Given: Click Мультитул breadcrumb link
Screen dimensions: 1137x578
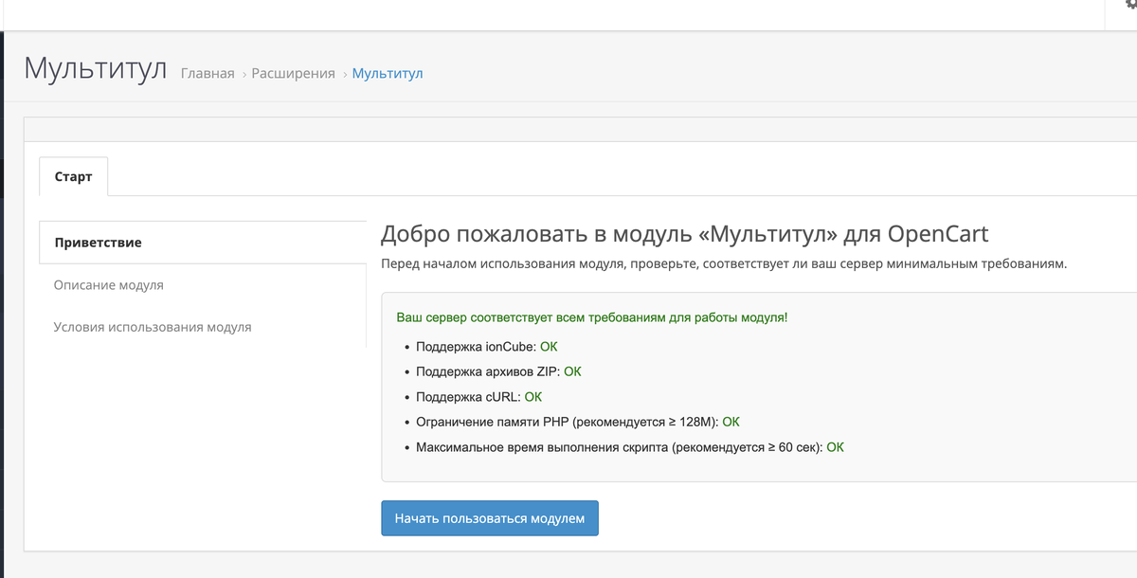Looking at the screenshot, I should 388,73.
